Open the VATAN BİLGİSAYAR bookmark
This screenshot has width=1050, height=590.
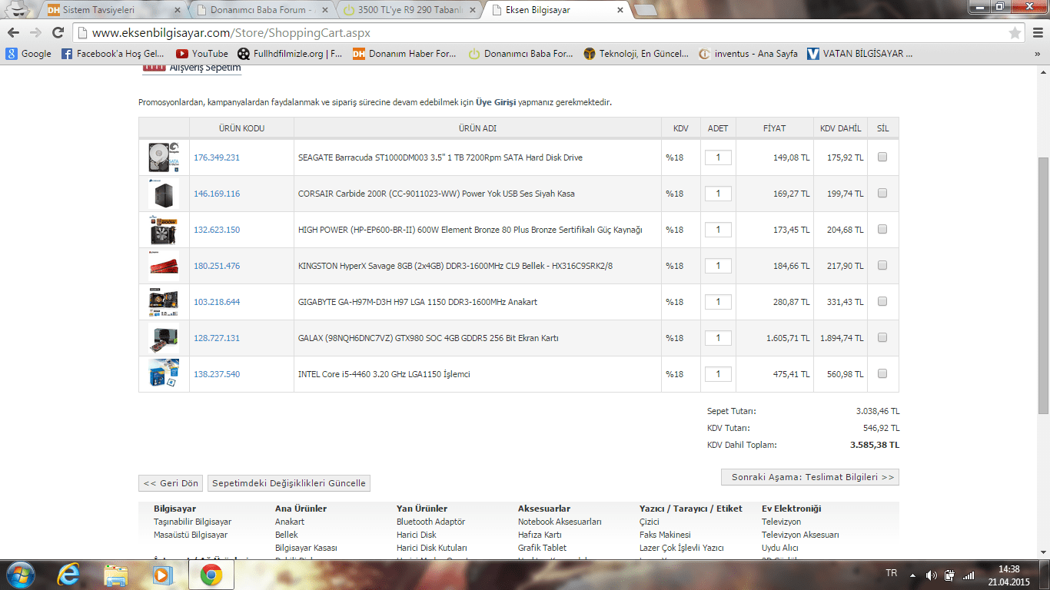pyautogui.click(x=860, y=54)
